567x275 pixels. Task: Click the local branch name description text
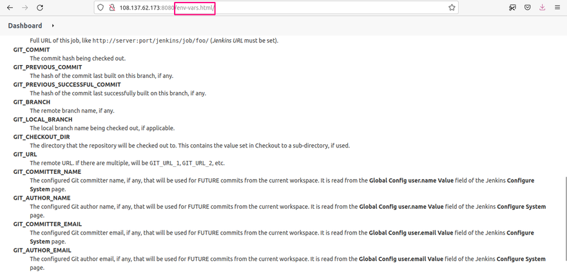tap(102, 128)
